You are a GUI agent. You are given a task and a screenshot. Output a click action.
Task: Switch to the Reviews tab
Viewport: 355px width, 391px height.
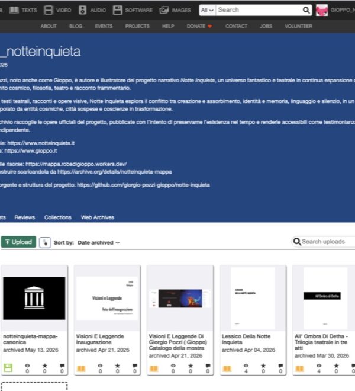click(x=25, y=217)
